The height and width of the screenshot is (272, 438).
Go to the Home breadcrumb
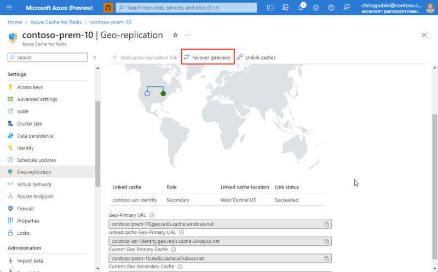coord(15,22)
